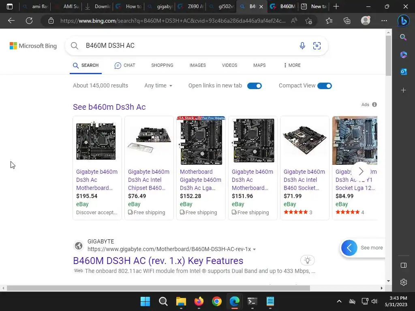
Task: Switch to the SHOPPING tab
Action: [162, 65]
